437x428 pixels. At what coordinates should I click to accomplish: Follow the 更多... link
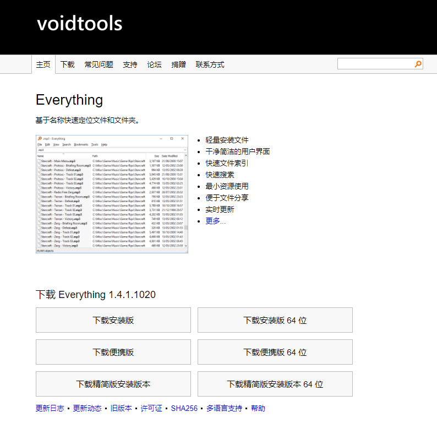click(215, 221)
